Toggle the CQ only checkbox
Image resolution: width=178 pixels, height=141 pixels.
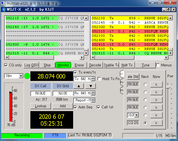coord(6,65)
